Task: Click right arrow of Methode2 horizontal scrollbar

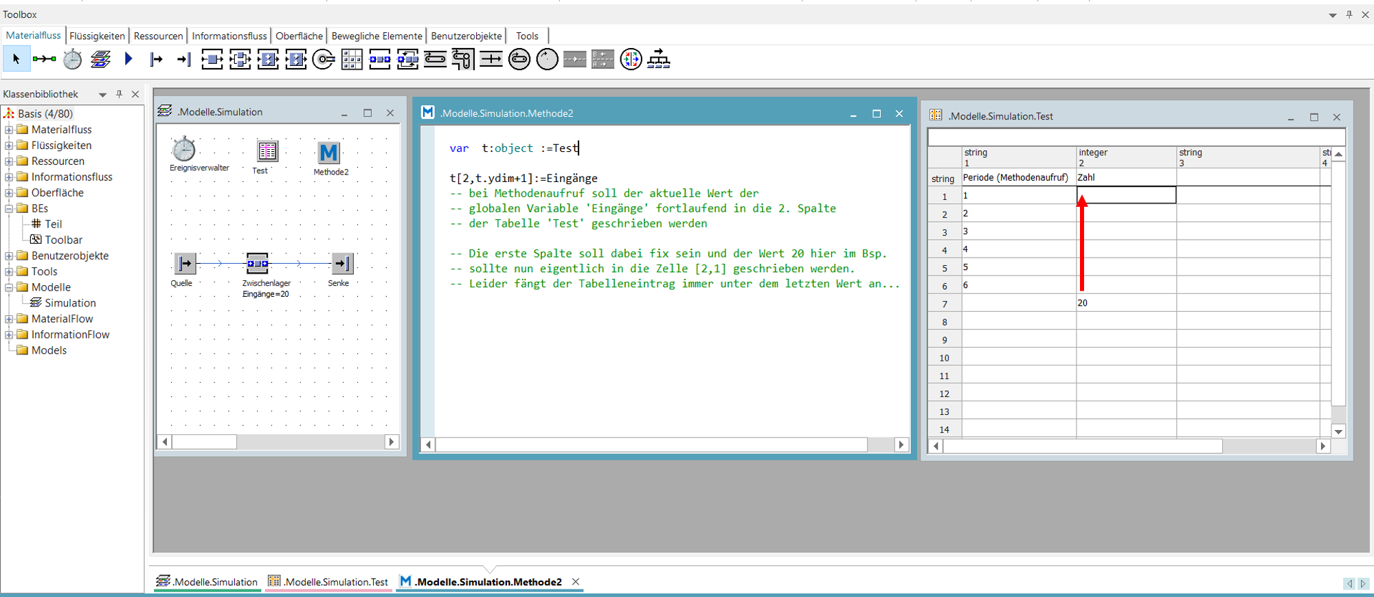Action: pyautogui.click(x=901, y=444)
